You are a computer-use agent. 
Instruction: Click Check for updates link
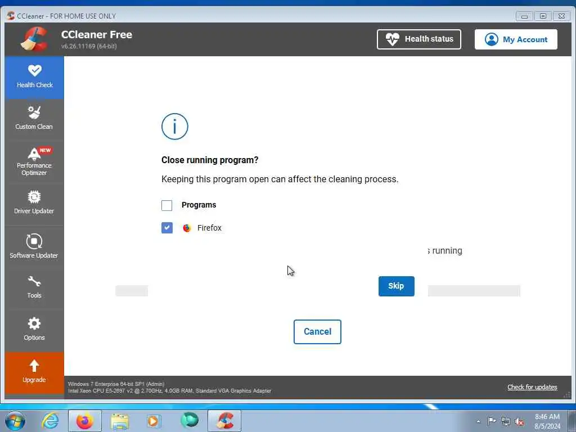point(532,387)
